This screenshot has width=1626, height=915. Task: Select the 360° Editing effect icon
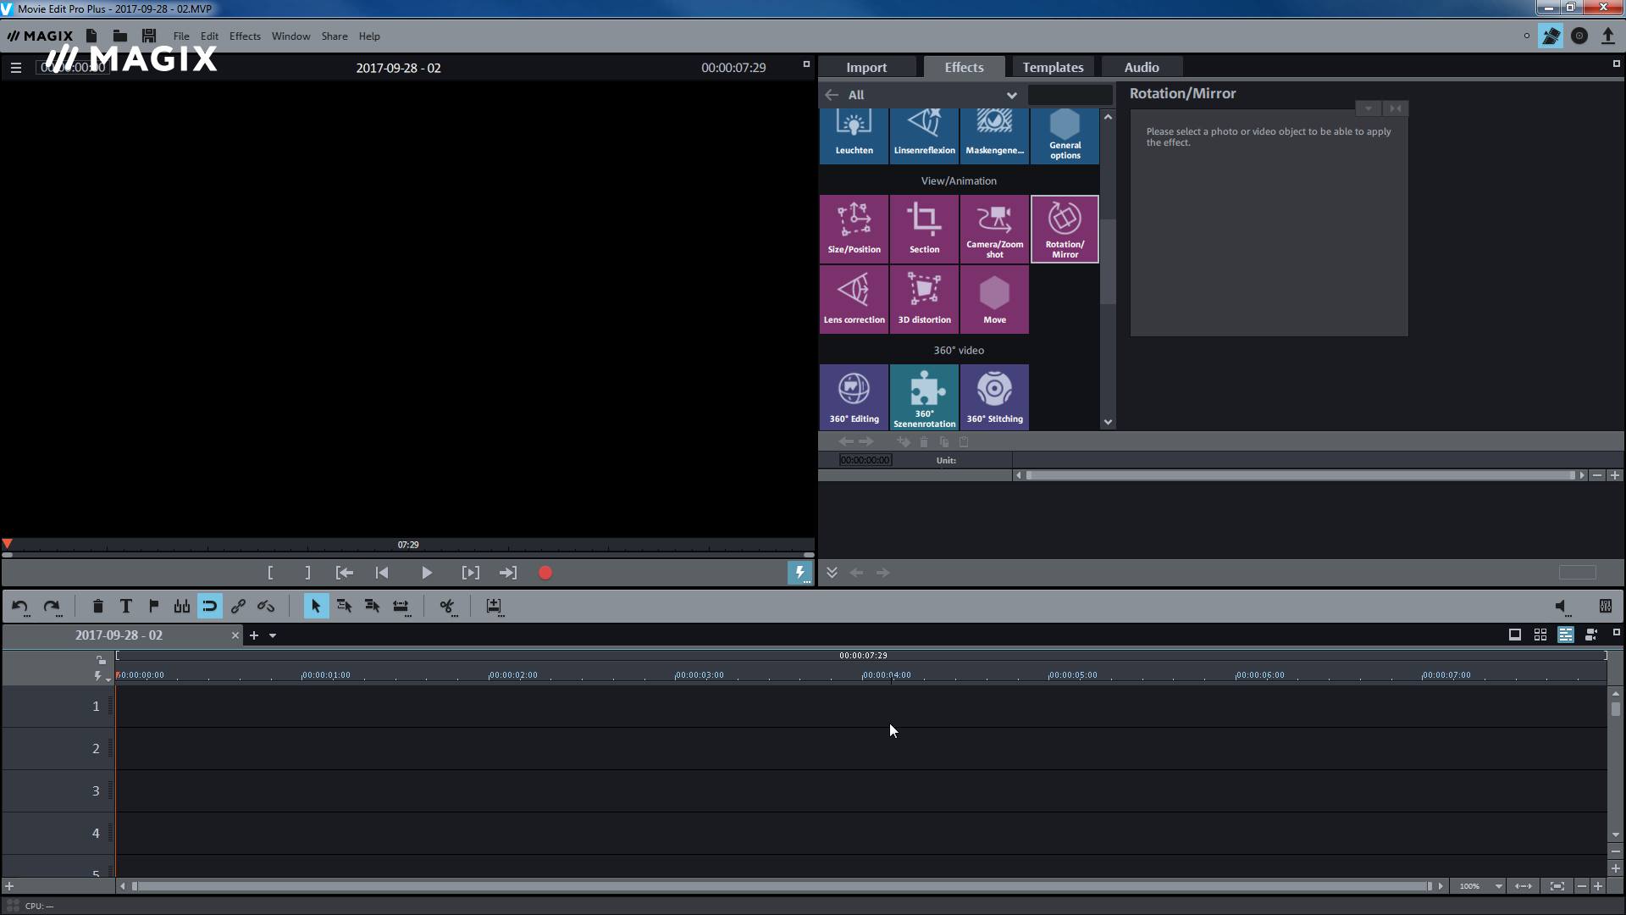(x=853, y=396)
